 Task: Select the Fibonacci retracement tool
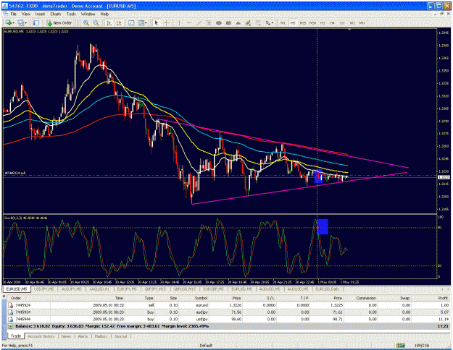click(258, 22)
